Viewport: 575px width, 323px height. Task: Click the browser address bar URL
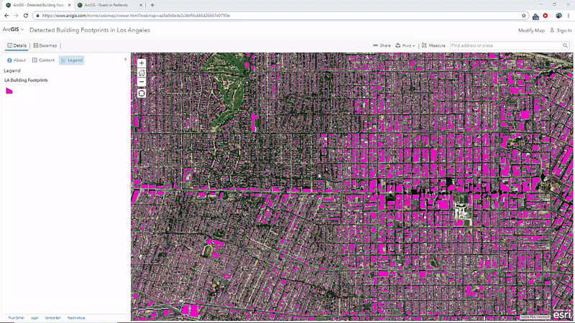(x=136, y=16)
